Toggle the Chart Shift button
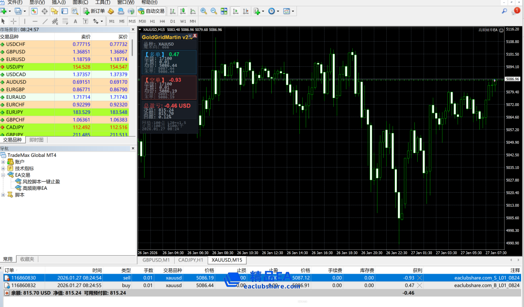The image size is (524, 307). point(246,11)
